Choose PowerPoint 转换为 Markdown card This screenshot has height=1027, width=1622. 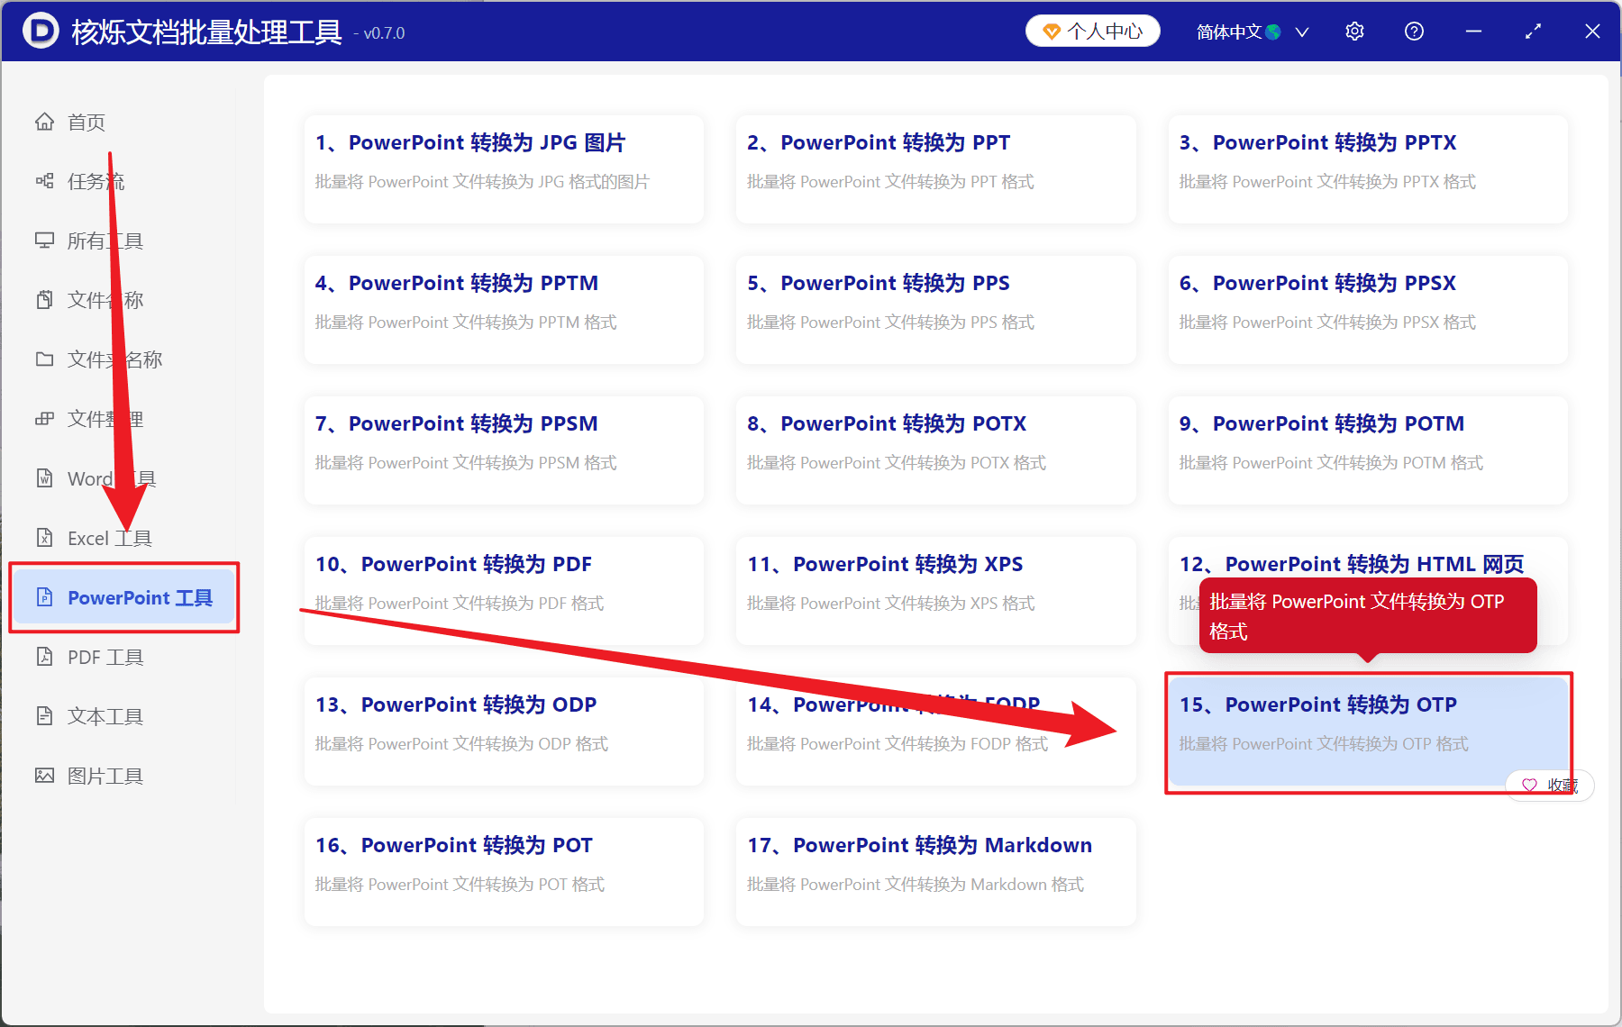pyautogui.click(x=935, y=872)
